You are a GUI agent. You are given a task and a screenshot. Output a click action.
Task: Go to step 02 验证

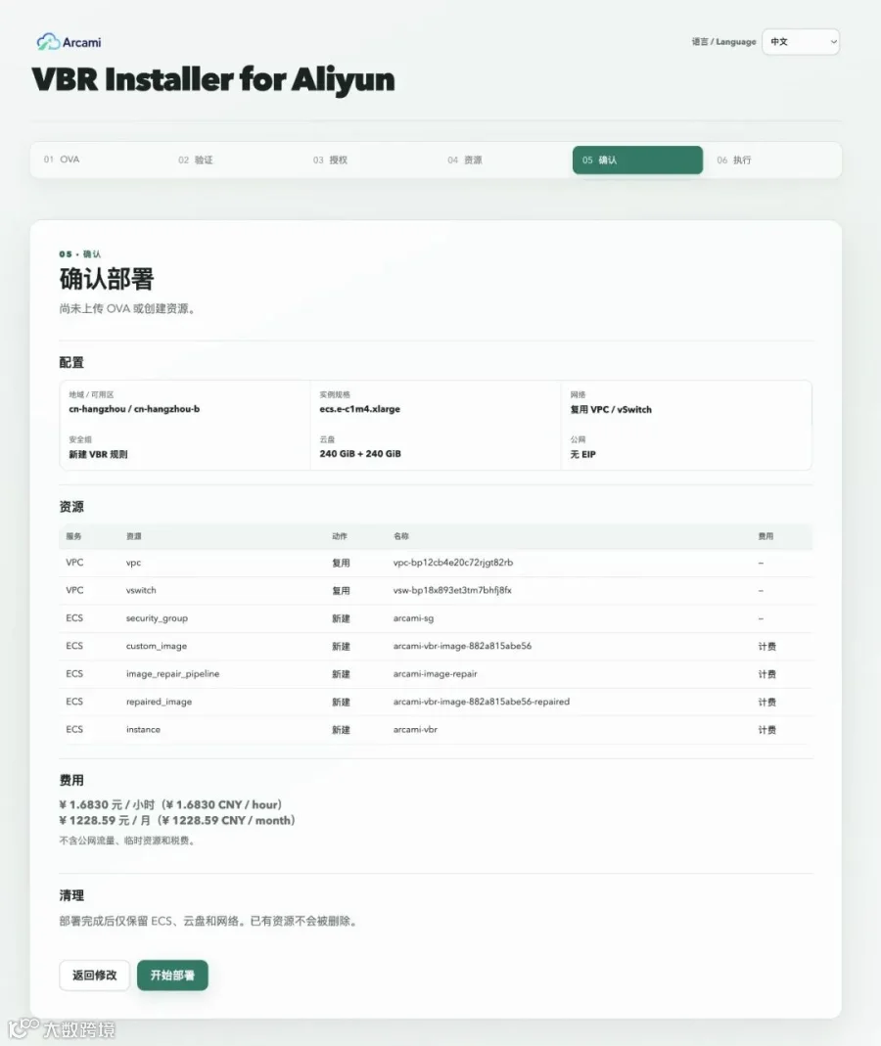coord(235,160)
